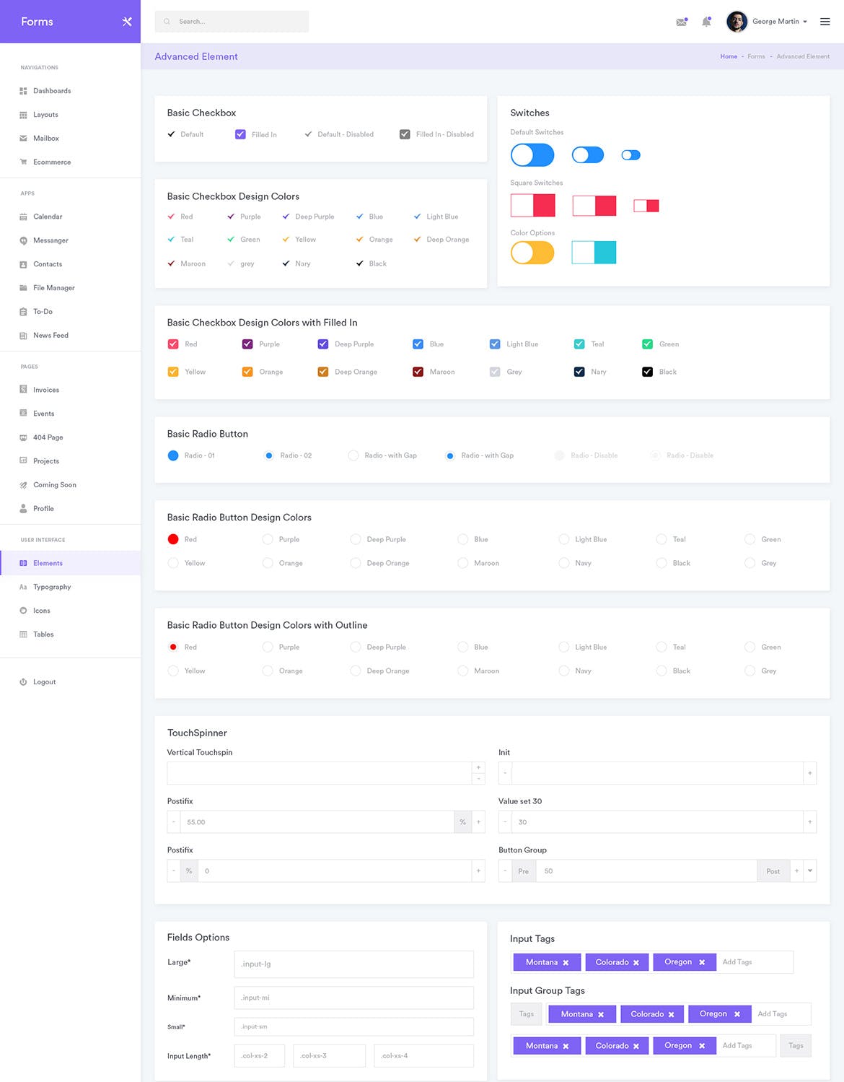Click the down caret in Button Group
This screenshot has height=1082, width=844.
[x=809, y=871]
